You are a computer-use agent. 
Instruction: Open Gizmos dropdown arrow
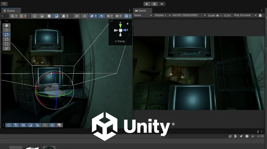coord(130,16)
